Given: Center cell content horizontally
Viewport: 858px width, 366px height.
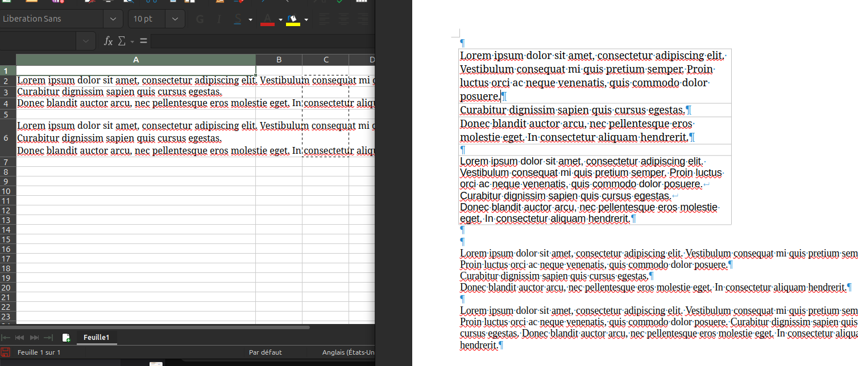Looking at the screenshot, I should pyautogui.click(x=343, y=19).
